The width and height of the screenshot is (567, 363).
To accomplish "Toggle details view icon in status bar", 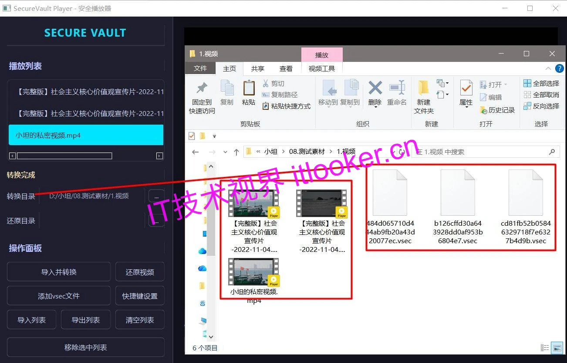I will (544, 348).
